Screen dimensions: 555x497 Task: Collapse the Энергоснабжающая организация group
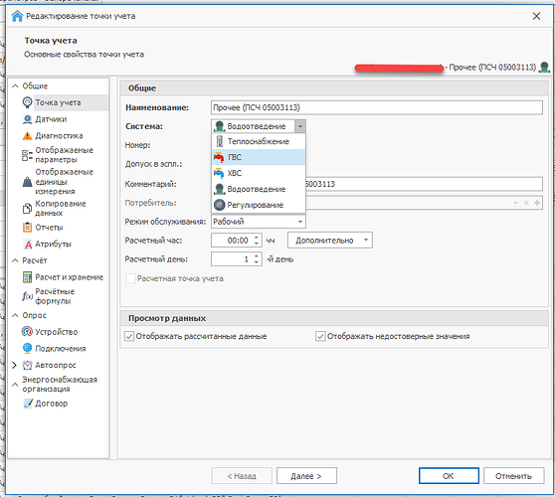[15, 384]
